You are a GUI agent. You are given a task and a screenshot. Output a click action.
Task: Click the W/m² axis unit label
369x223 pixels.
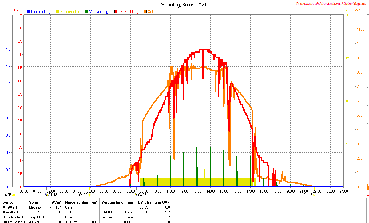tap(359, 10)
